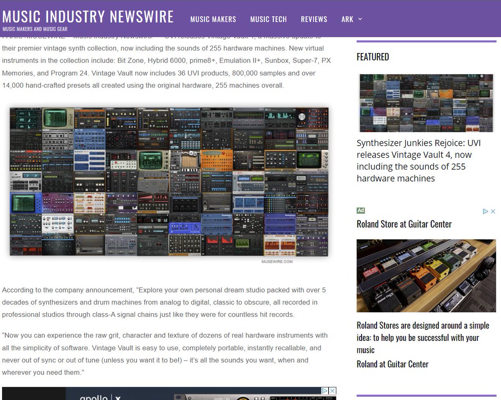
Task: Open the AdChoices triangle icon in sidebar ad
Action: tap(486, 211)
